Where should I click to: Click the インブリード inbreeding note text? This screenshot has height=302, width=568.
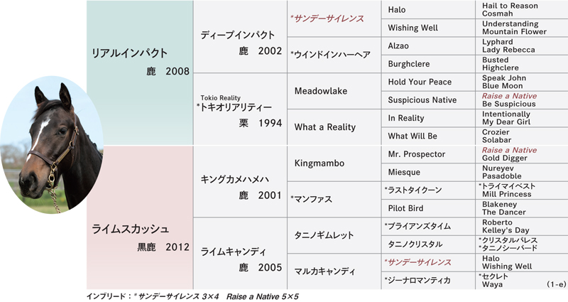click(192, 296)
